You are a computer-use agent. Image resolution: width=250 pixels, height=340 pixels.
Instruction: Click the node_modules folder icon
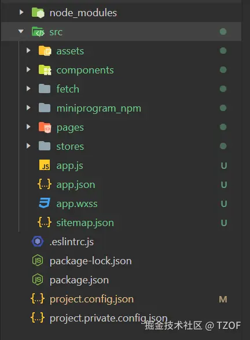click(38, 13)
